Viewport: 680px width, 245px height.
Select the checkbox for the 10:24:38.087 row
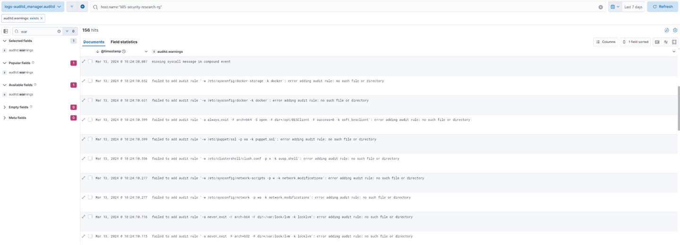(90, 61)
